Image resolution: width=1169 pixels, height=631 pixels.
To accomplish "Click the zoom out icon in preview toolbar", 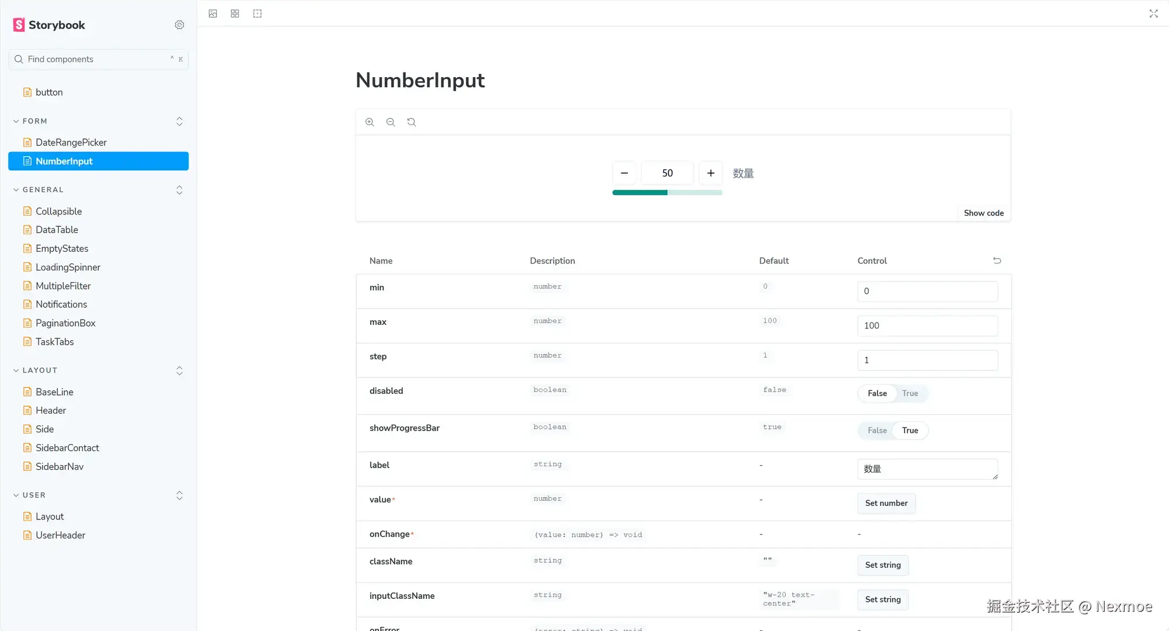I will [391, 122].
